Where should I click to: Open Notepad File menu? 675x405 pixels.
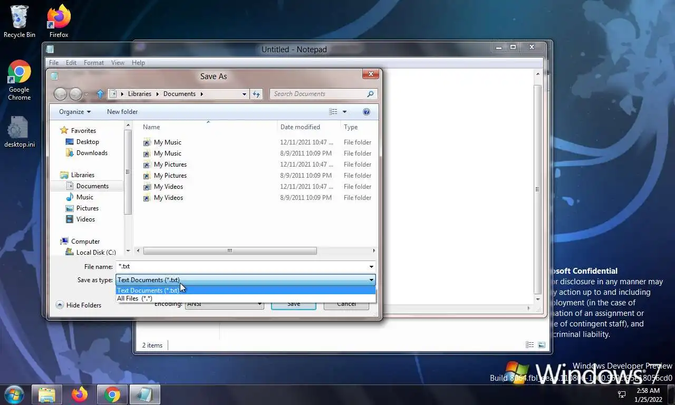point(54,63)
